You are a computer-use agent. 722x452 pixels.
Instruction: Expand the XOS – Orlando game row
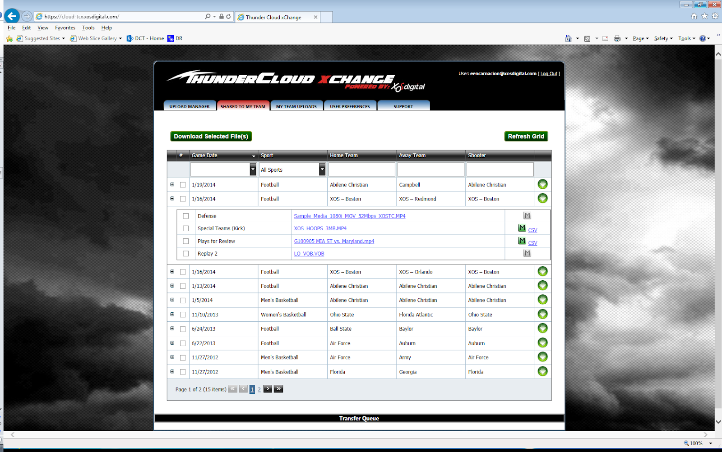point(172,271)
